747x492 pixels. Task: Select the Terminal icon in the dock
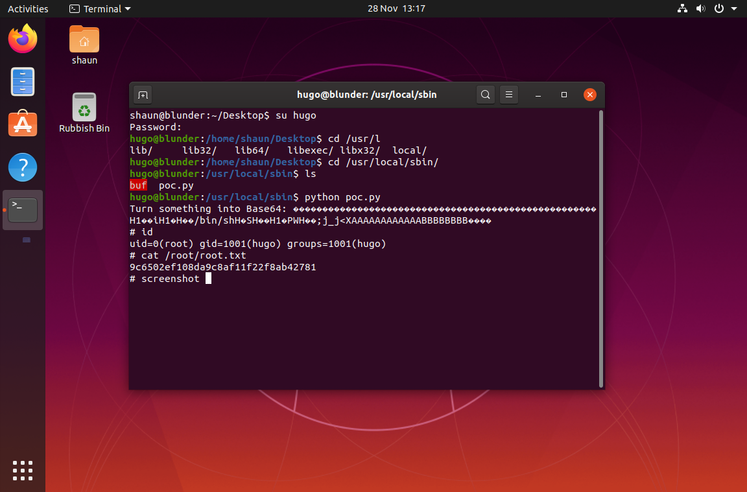[x=23, y=210]
